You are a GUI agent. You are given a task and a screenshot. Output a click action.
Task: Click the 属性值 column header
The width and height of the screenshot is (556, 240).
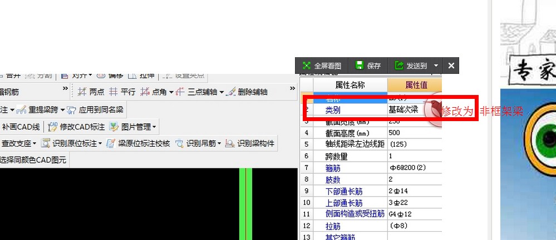[415, 85]
